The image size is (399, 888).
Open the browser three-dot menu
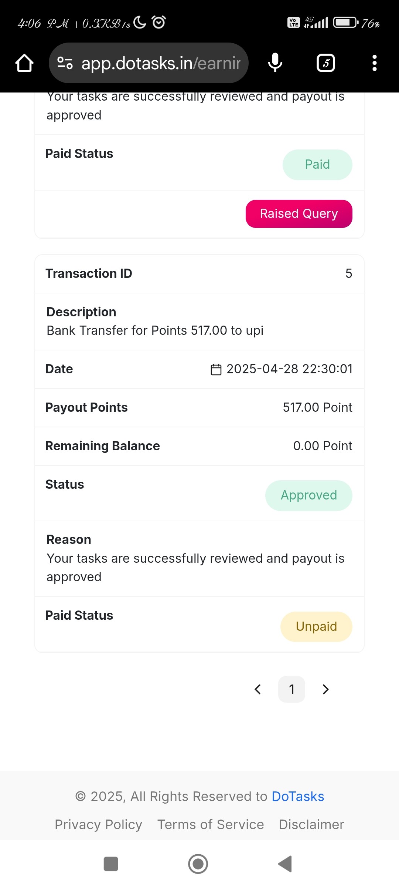pyautogui.click(x=375, y=63)
